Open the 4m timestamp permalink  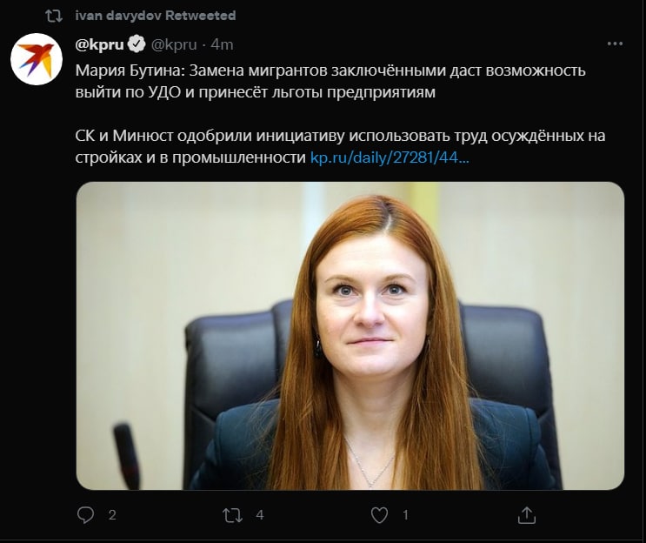[222, 44]
